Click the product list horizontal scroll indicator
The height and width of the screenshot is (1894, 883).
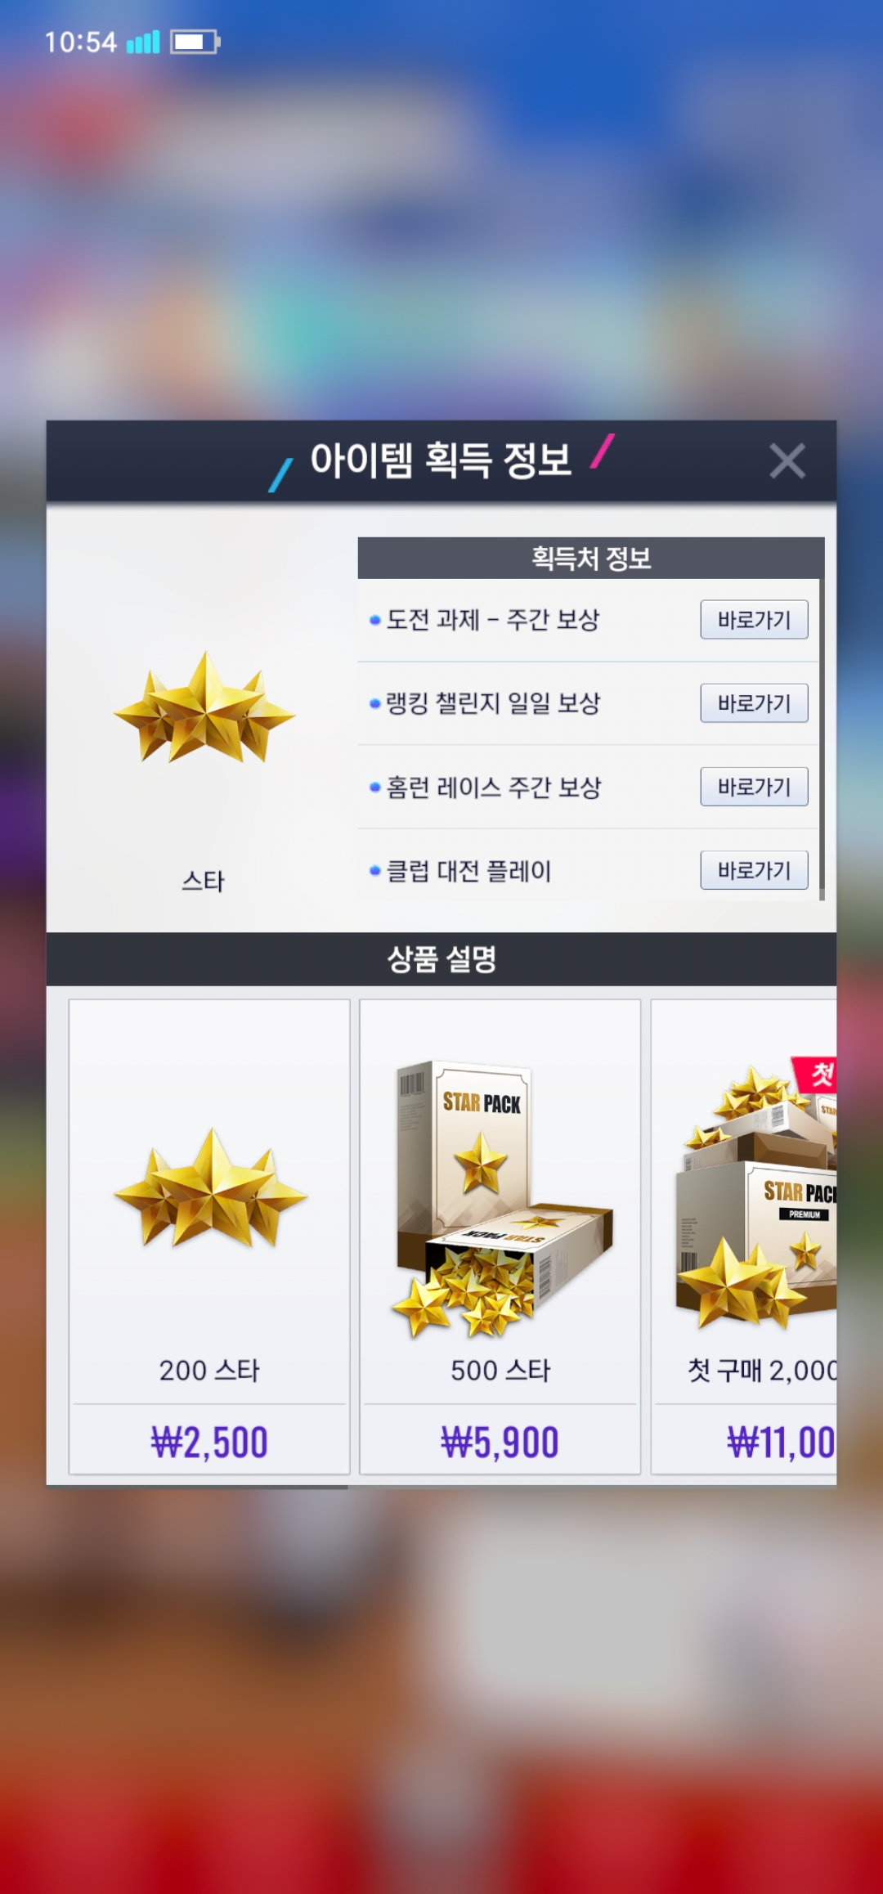[x=197, y=1487]
